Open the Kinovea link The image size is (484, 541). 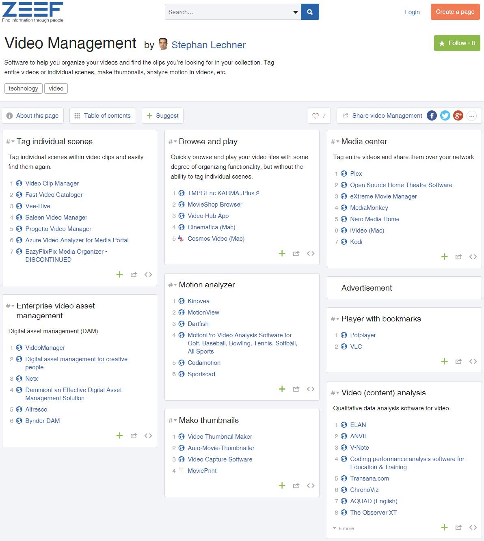point(199,301)
